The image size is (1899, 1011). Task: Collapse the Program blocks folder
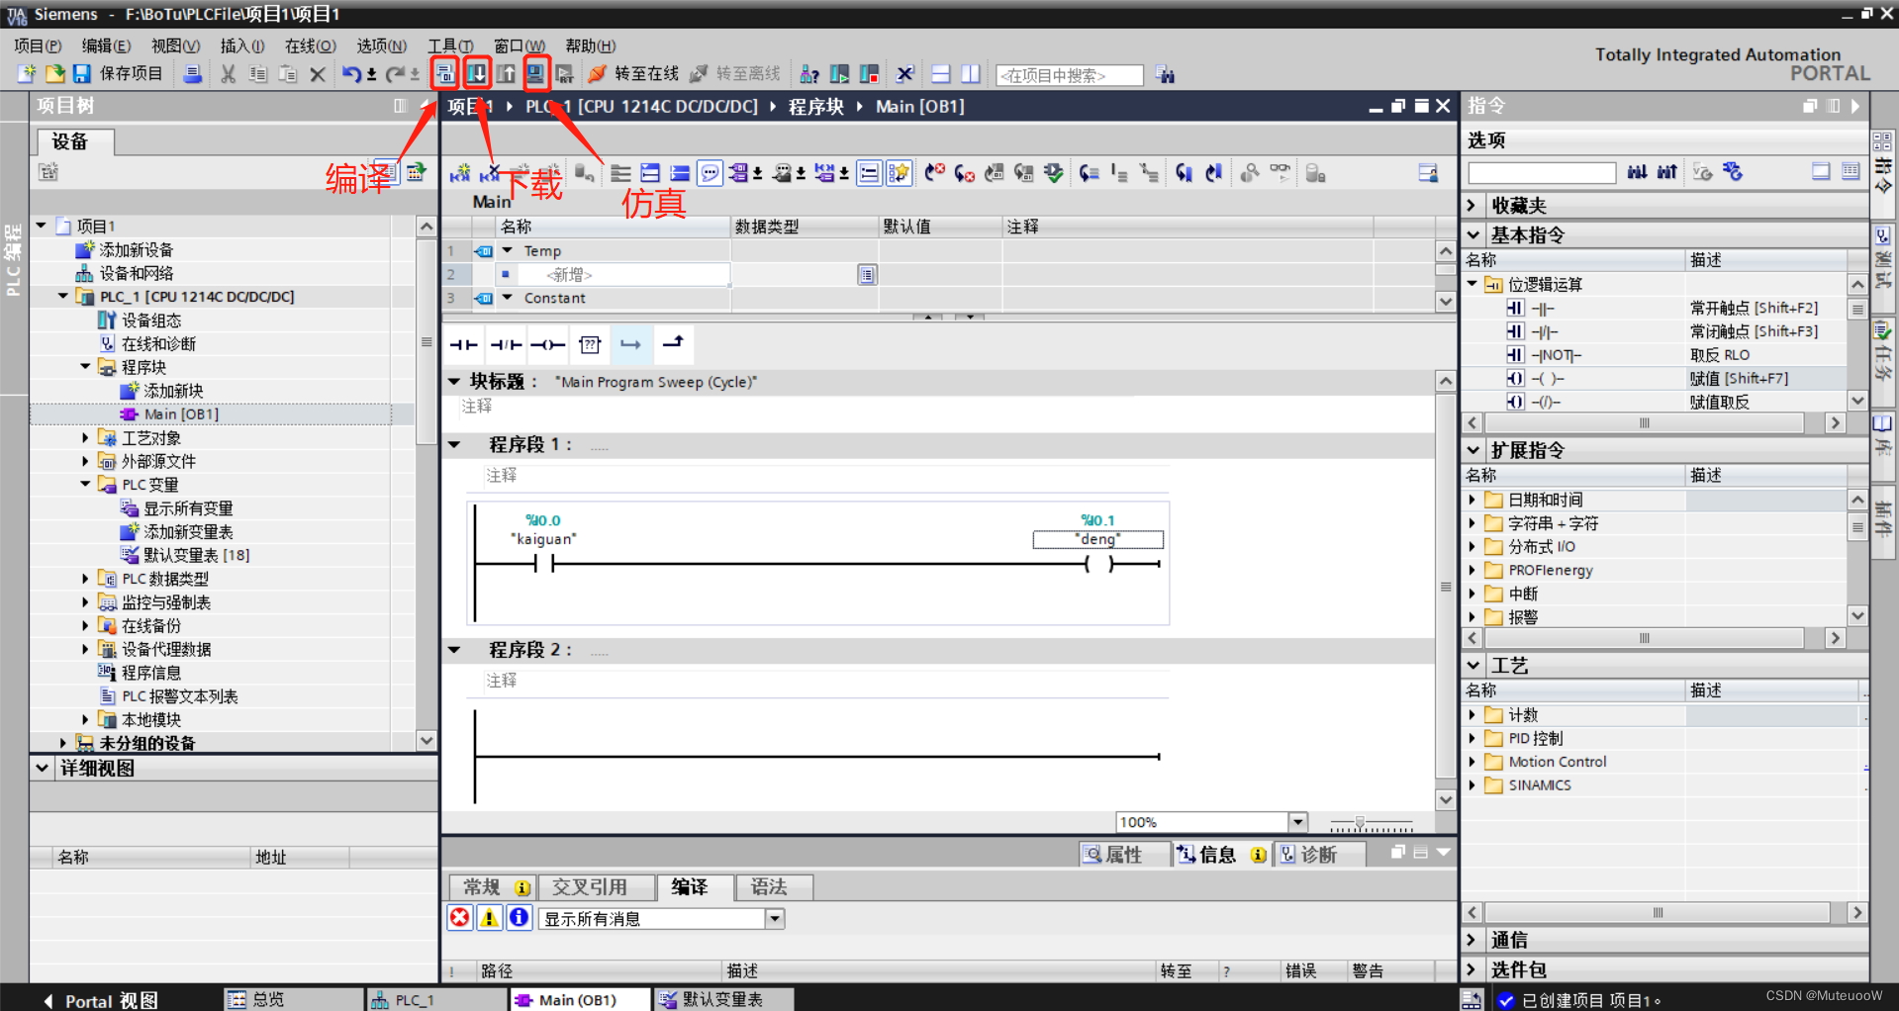85,366
